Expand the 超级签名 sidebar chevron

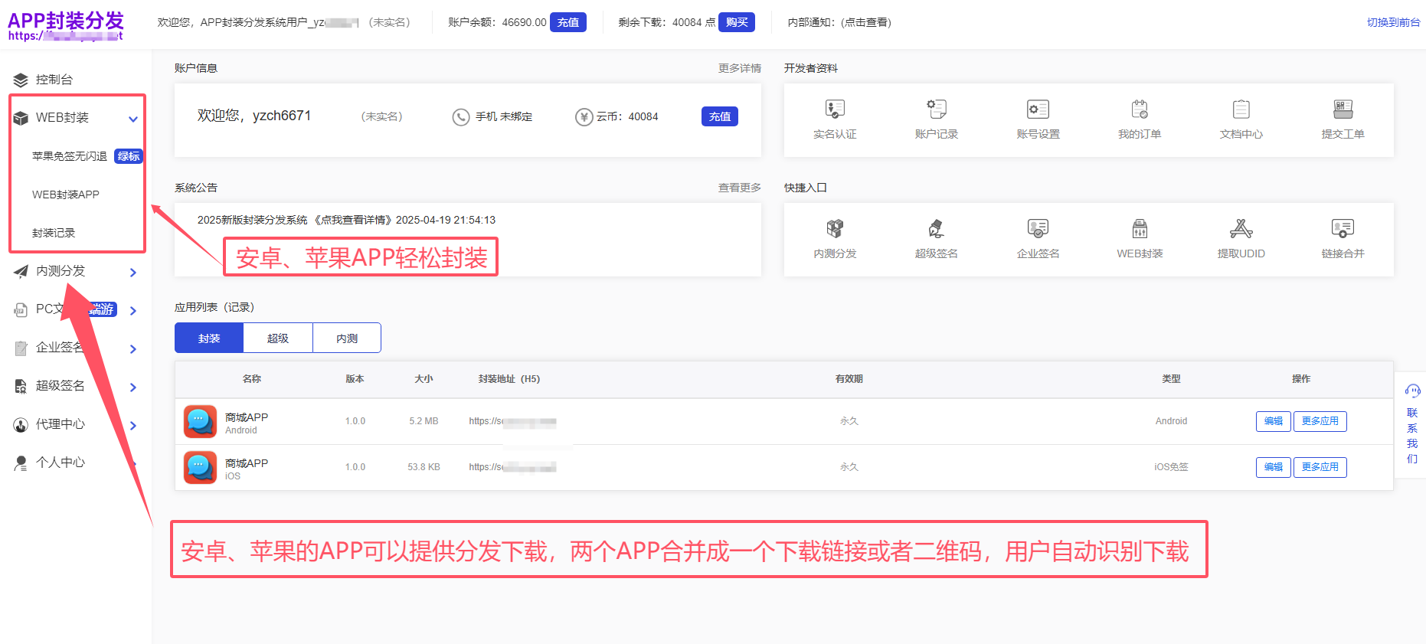[133, 387]
